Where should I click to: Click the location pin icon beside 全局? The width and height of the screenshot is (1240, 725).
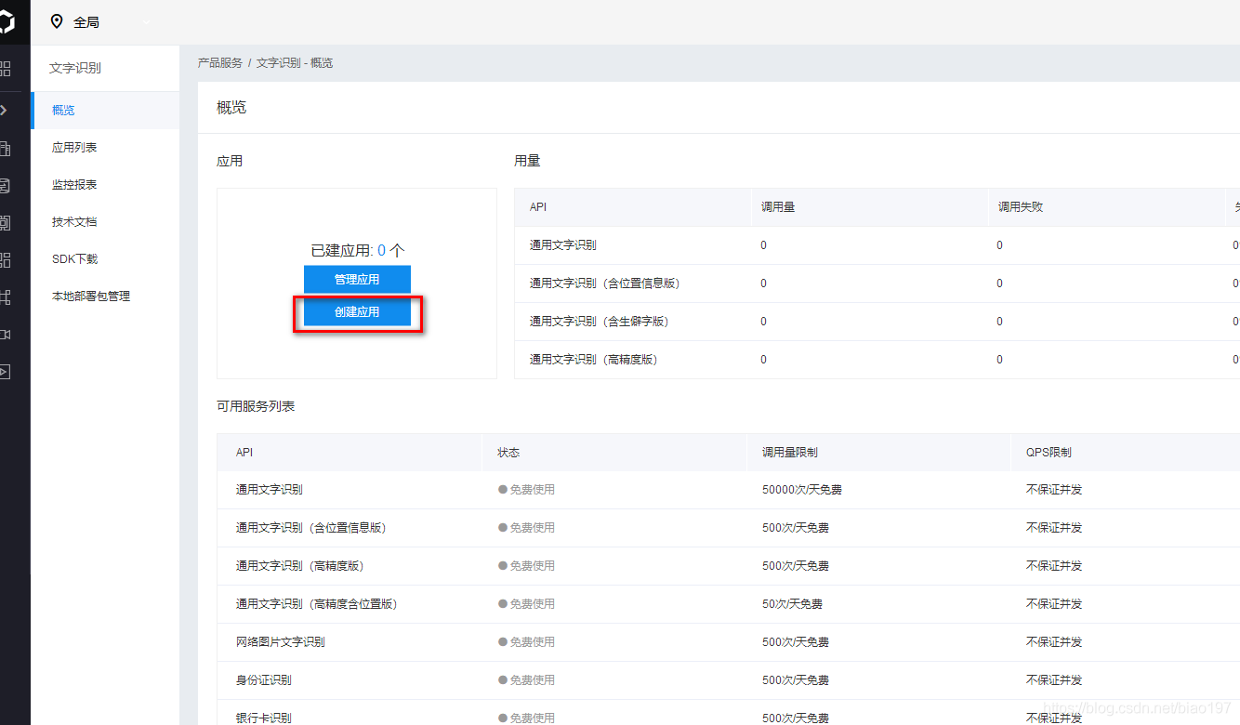coord(57,21)
